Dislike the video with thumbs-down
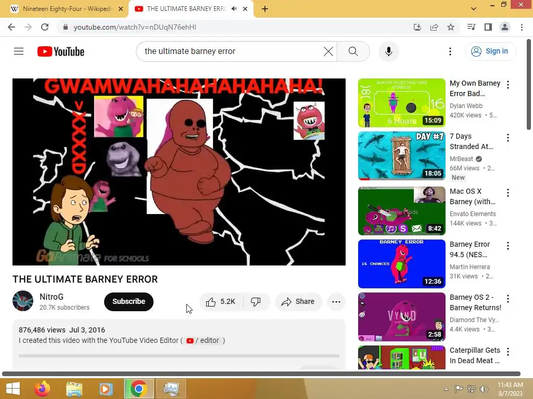This screenshot has width=533, height=399. 256,302
